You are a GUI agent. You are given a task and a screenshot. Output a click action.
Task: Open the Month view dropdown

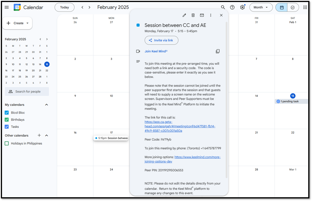pos(261,7)
